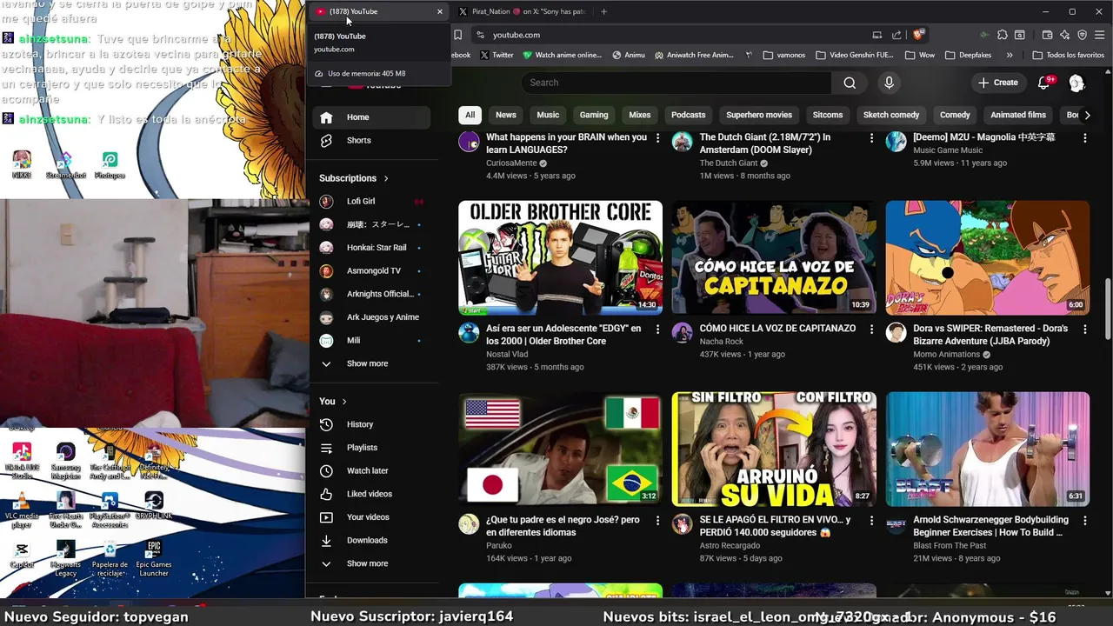Open Shorts in the YouTube sidebar
The height and width of the screenshot is (626, 1113).
tap(370, 140)
